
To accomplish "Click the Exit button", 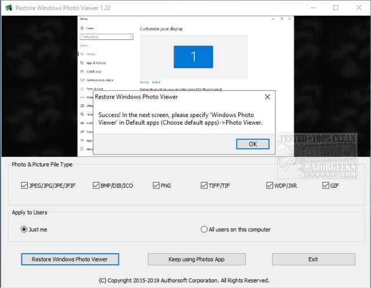I will [313, 259].
